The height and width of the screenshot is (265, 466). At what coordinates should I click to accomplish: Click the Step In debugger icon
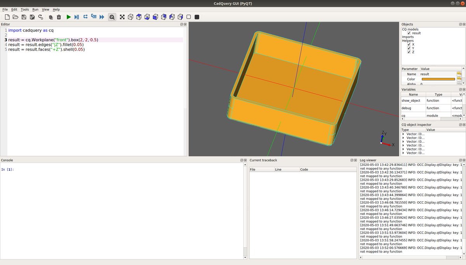94,17
